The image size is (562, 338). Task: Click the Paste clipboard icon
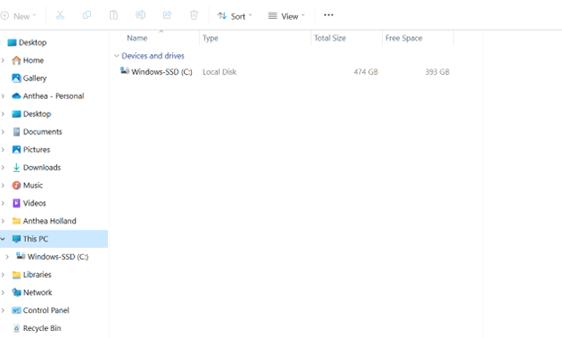click(113, 15)
